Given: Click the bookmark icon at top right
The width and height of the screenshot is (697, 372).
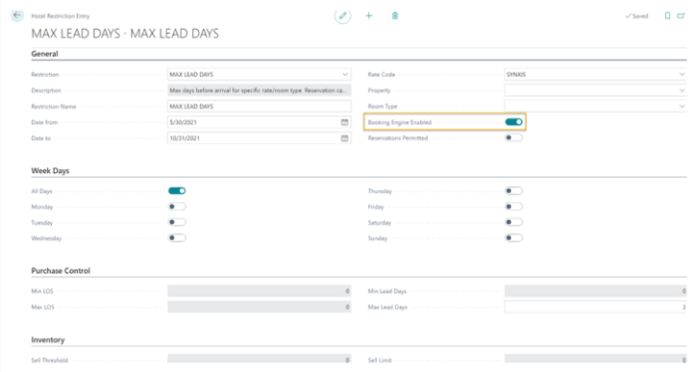Looking at the screenshot, I should click(667, 16).
